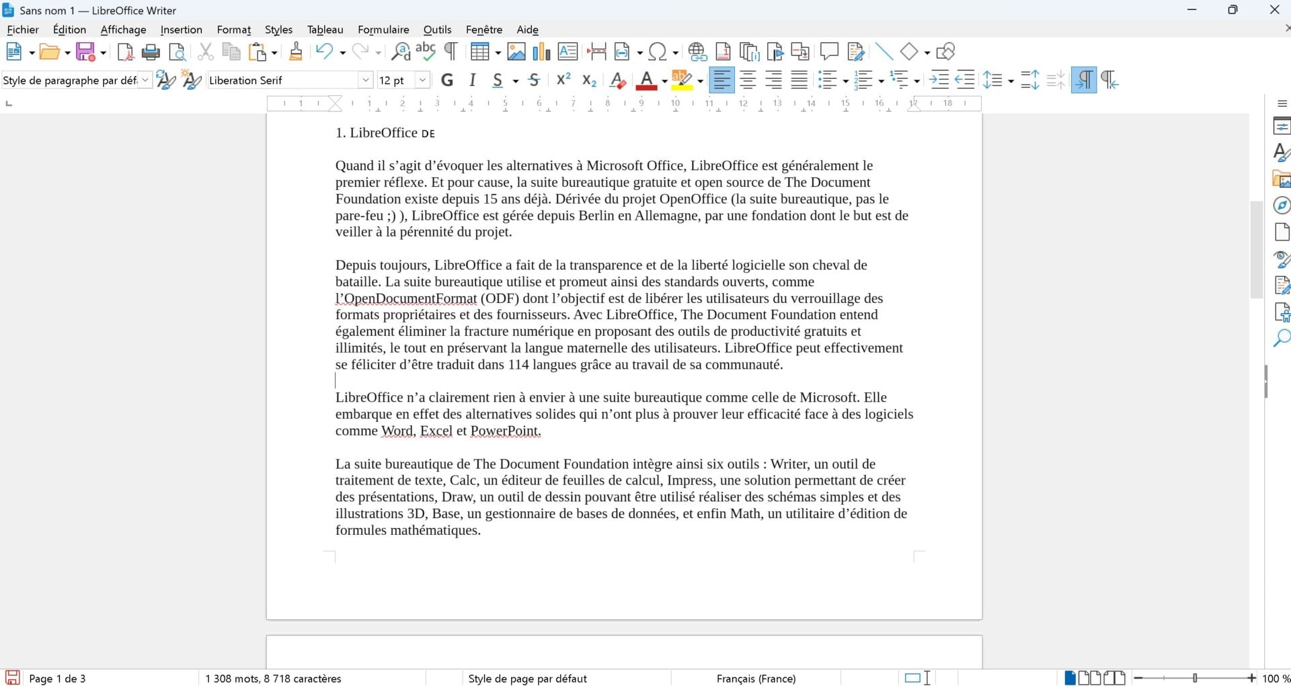Expand the font name list
The height and width of the screenshot is (686, 1291).
[366, 81]
